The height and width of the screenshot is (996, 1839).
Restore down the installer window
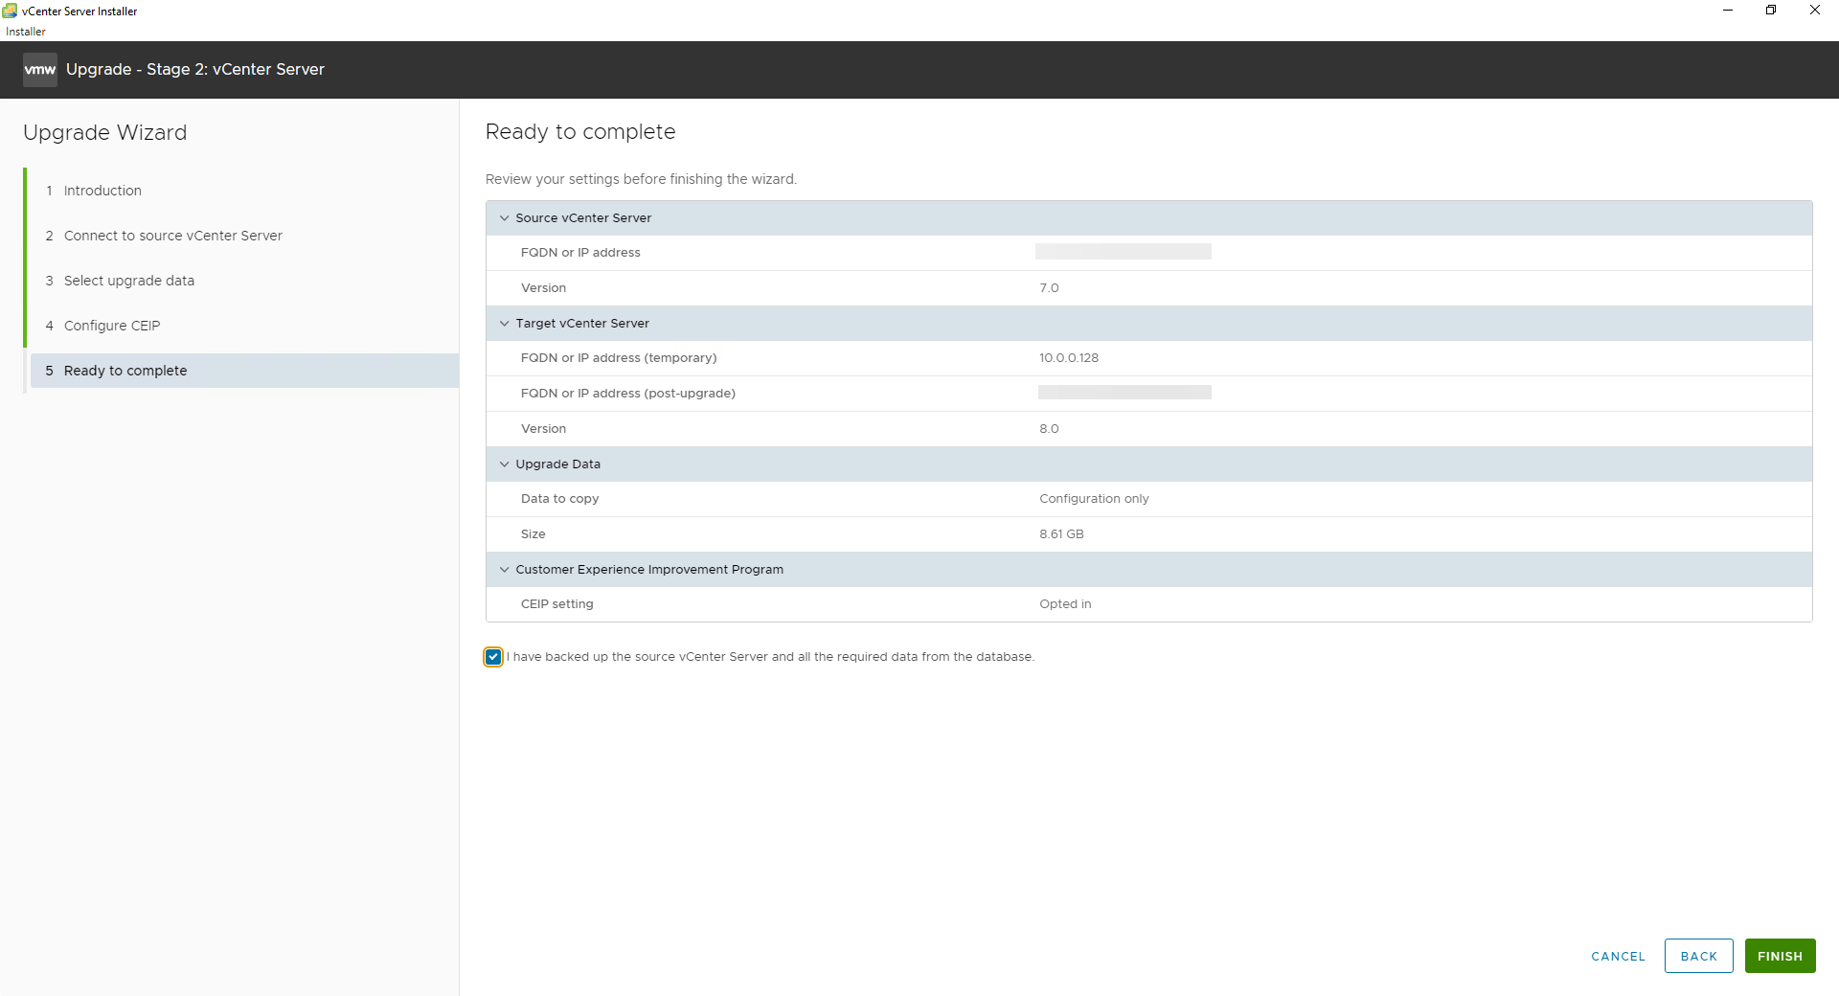click(x=1771, y=11)
